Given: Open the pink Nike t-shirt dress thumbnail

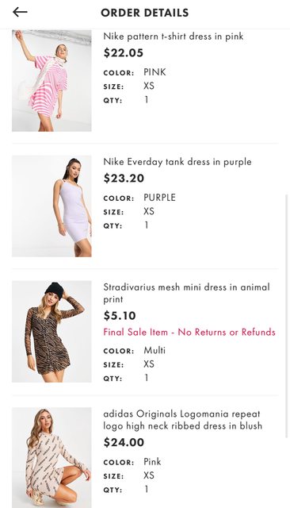Looking at the screenshot, I should tap(52, 81).
